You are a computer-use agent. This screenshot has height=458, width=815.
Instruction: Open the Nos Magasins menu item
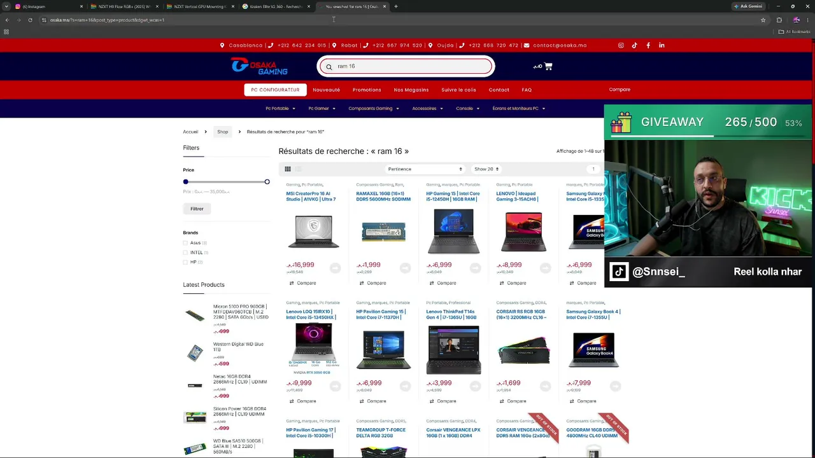(x=411, y=90)
